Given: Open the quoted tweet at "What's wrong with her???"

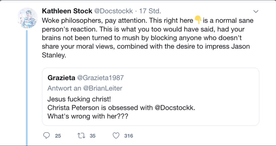Looking at the screenshot, I should 80,117.
